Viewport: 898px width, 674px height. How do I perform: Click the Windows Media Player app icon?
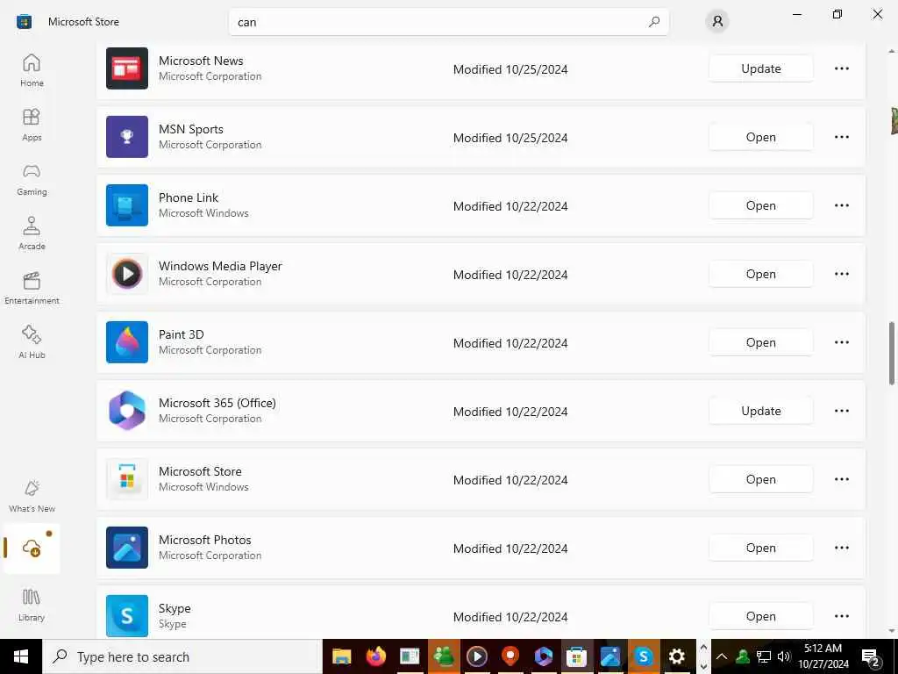pos(127,274)
